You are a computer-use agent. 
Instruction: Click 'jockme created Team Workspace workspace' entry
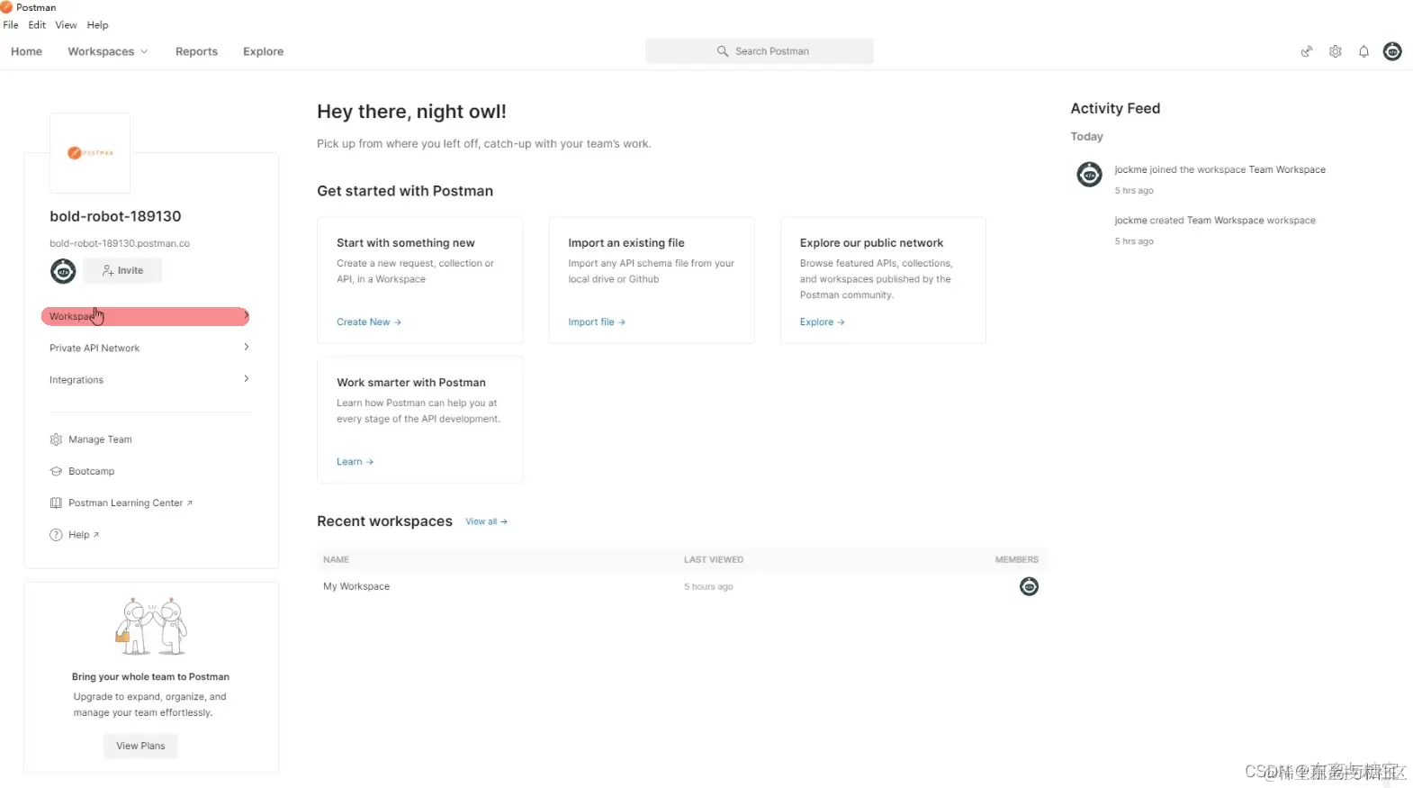point(1214,220)
